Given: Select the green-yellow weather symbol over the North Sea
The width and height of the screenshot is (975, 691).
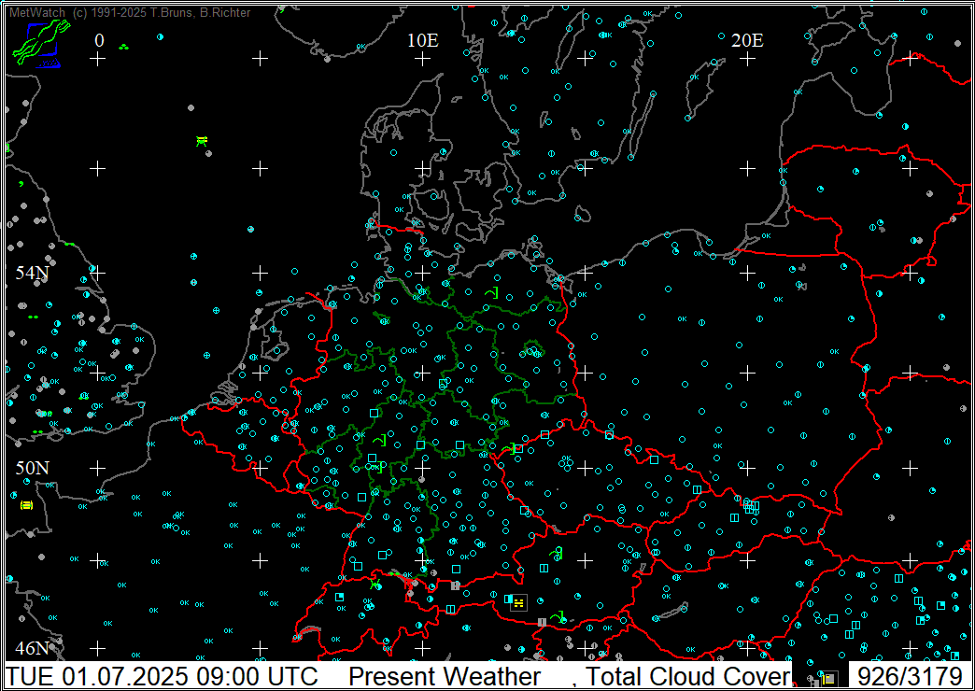Looking at the screenshot, I should pyautogui.click(x=202, y=141).
